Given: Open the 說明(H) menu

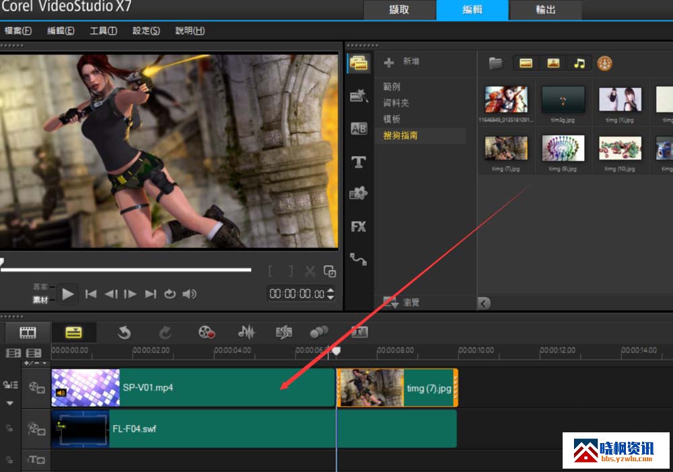Looking at the screenshot, I should pos(190,31).
